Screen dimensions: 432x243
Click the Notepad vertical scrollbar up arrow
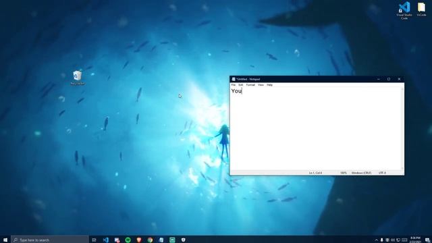click(x=402, y=88)
